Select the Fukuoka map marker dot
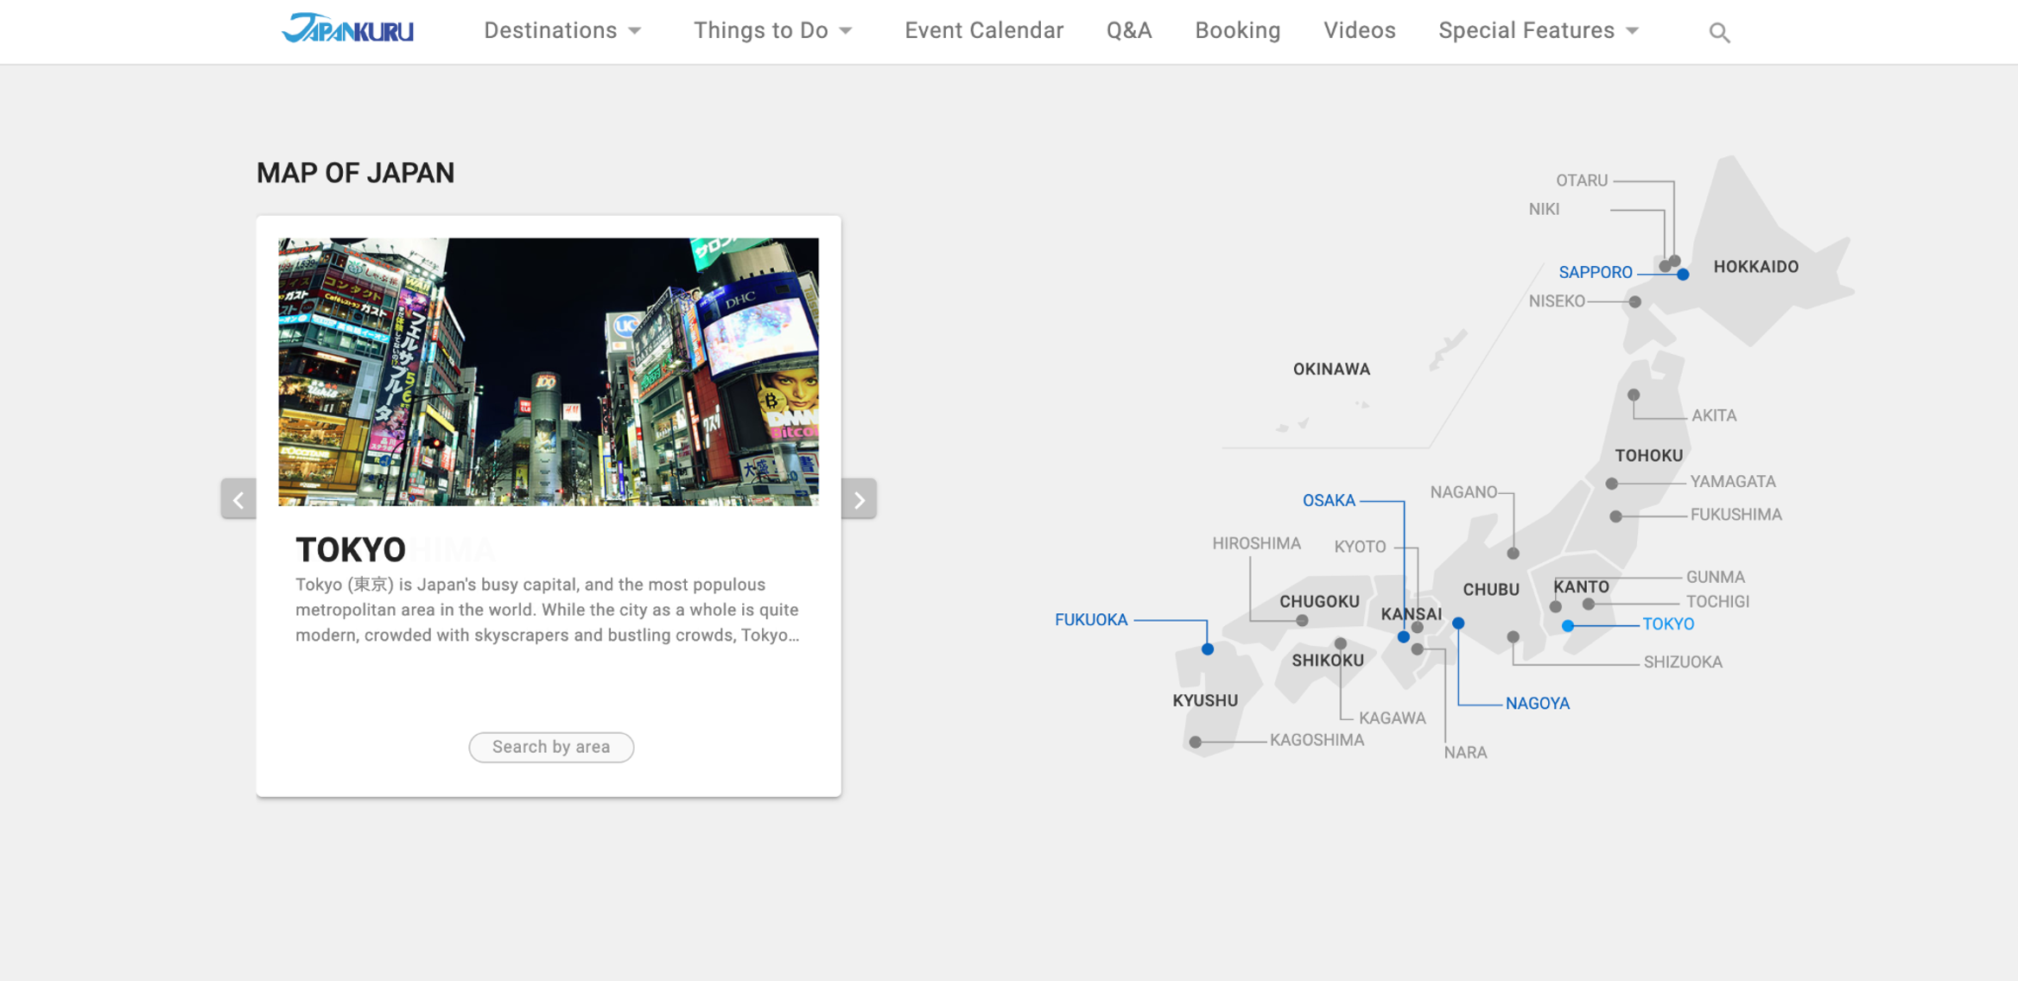 pyautogui.click(x=1208, y=649)
